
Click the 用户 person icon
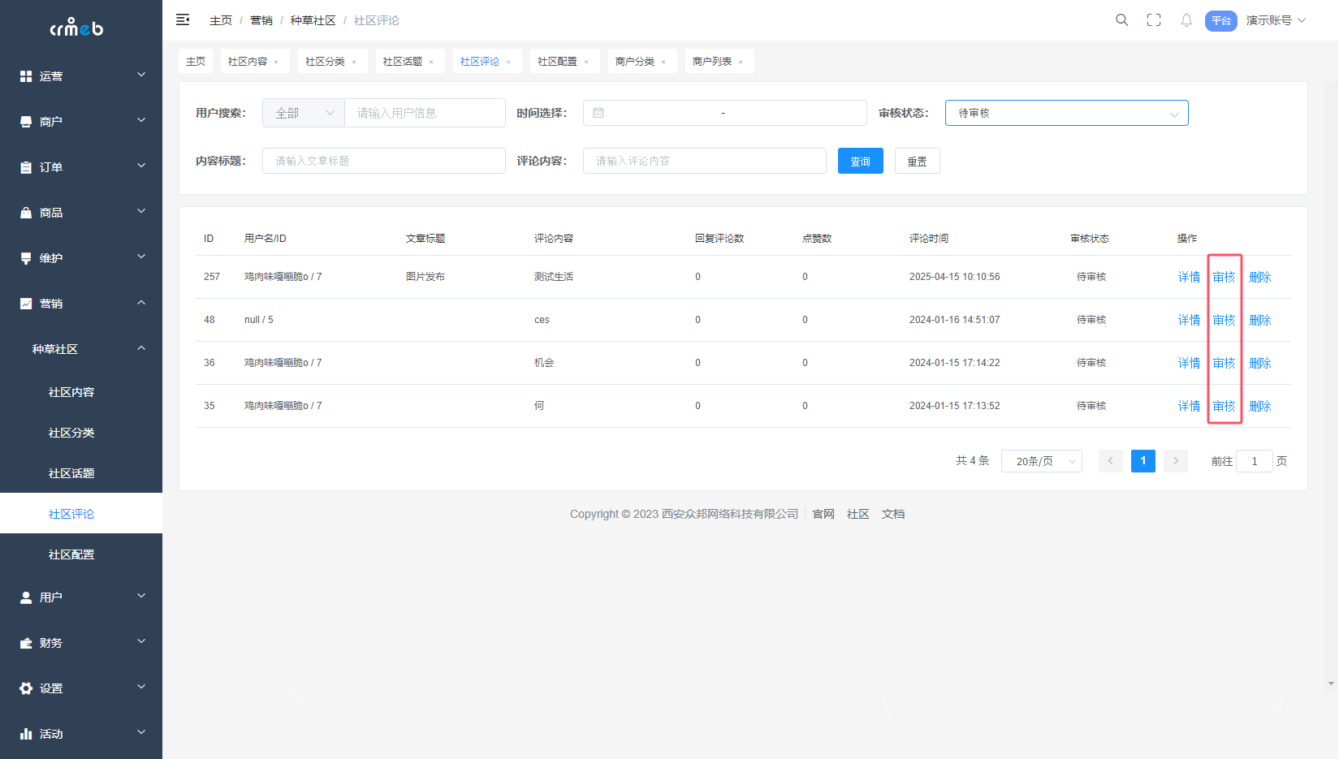tap(26, 597)
